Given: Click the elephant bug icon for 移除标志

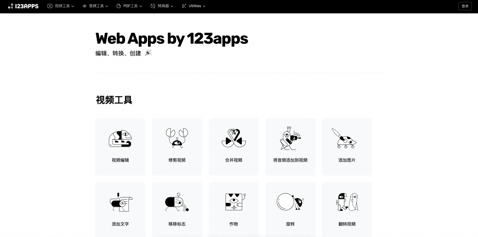Looking at the screenshot, I should coord(177,202).
